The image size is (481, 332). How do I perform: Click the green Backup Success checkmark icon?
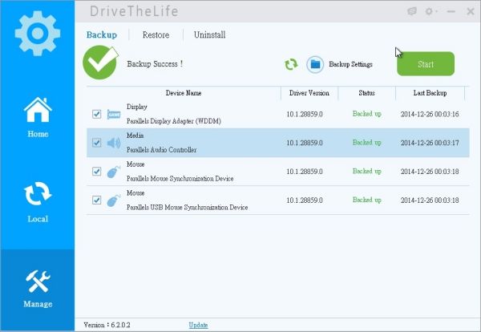tap(100, 63)
